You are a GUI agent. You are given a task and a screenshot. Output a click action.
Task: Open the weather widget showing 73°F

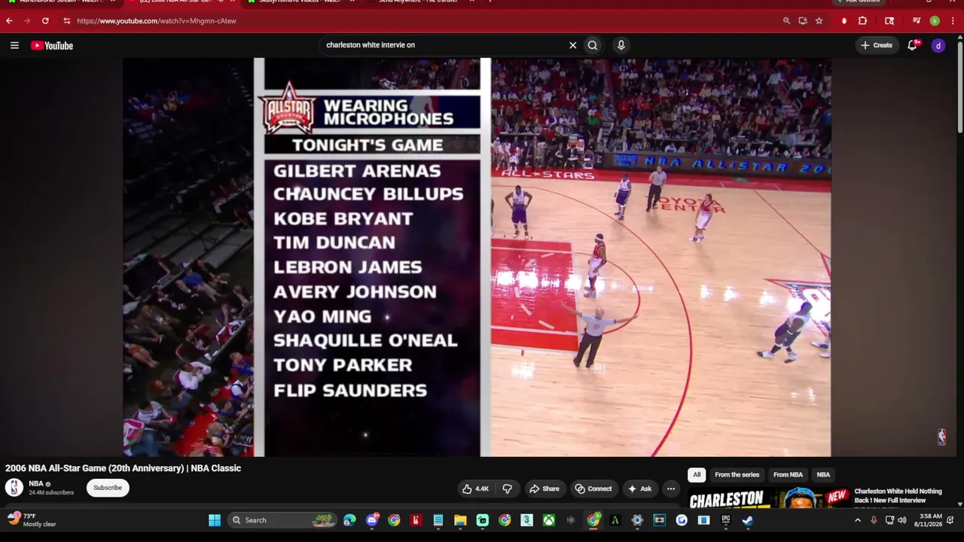32,520
